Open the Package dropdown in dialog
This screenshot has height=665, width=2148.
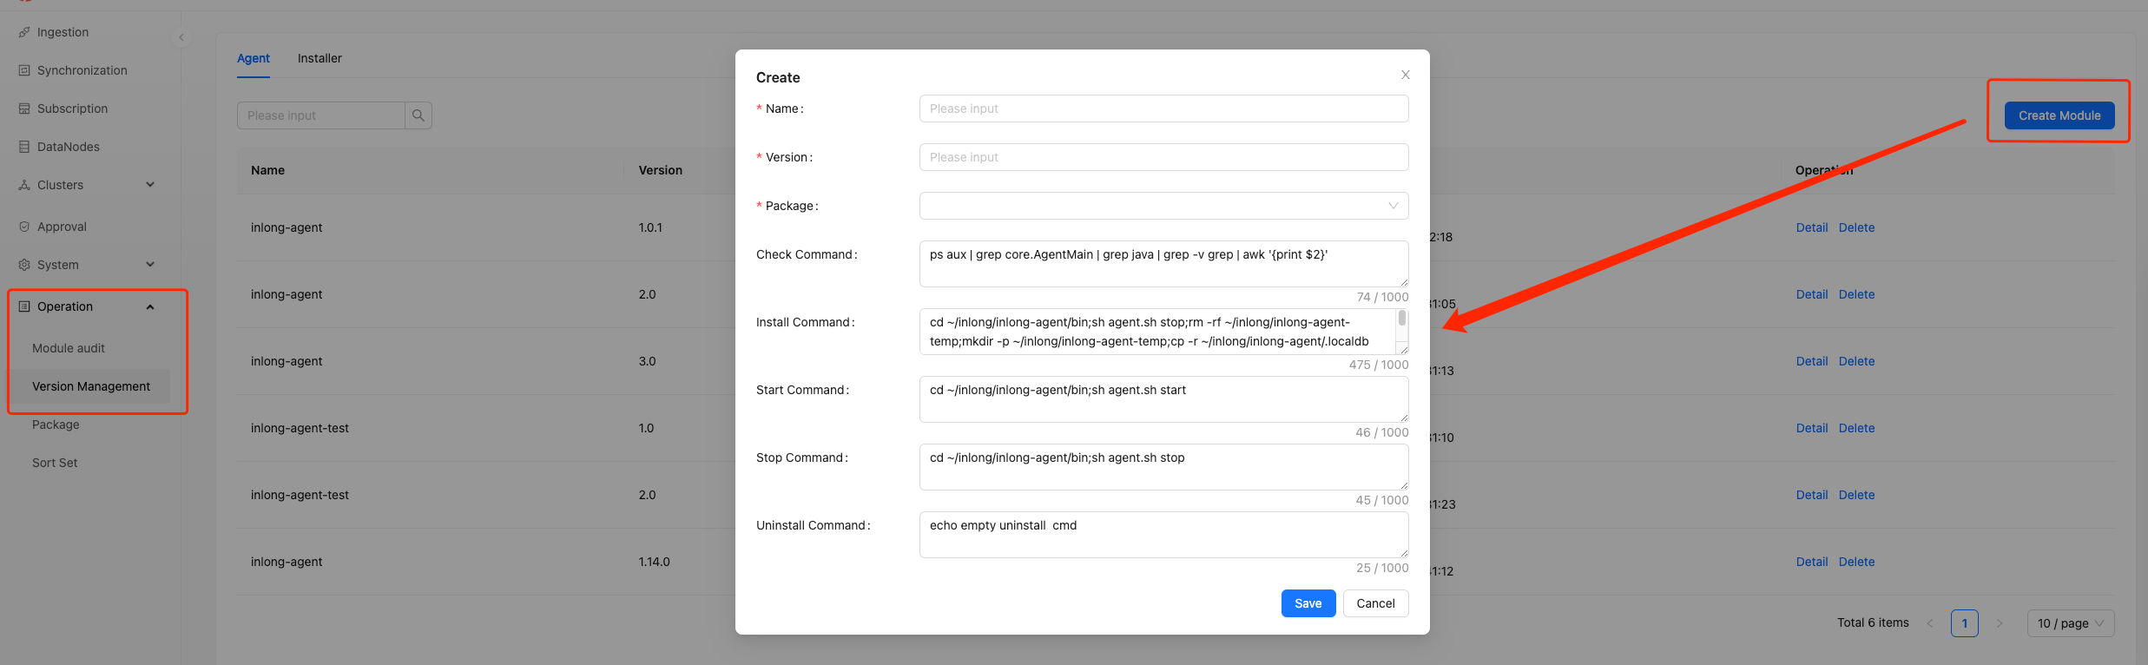coord(1163,206)
